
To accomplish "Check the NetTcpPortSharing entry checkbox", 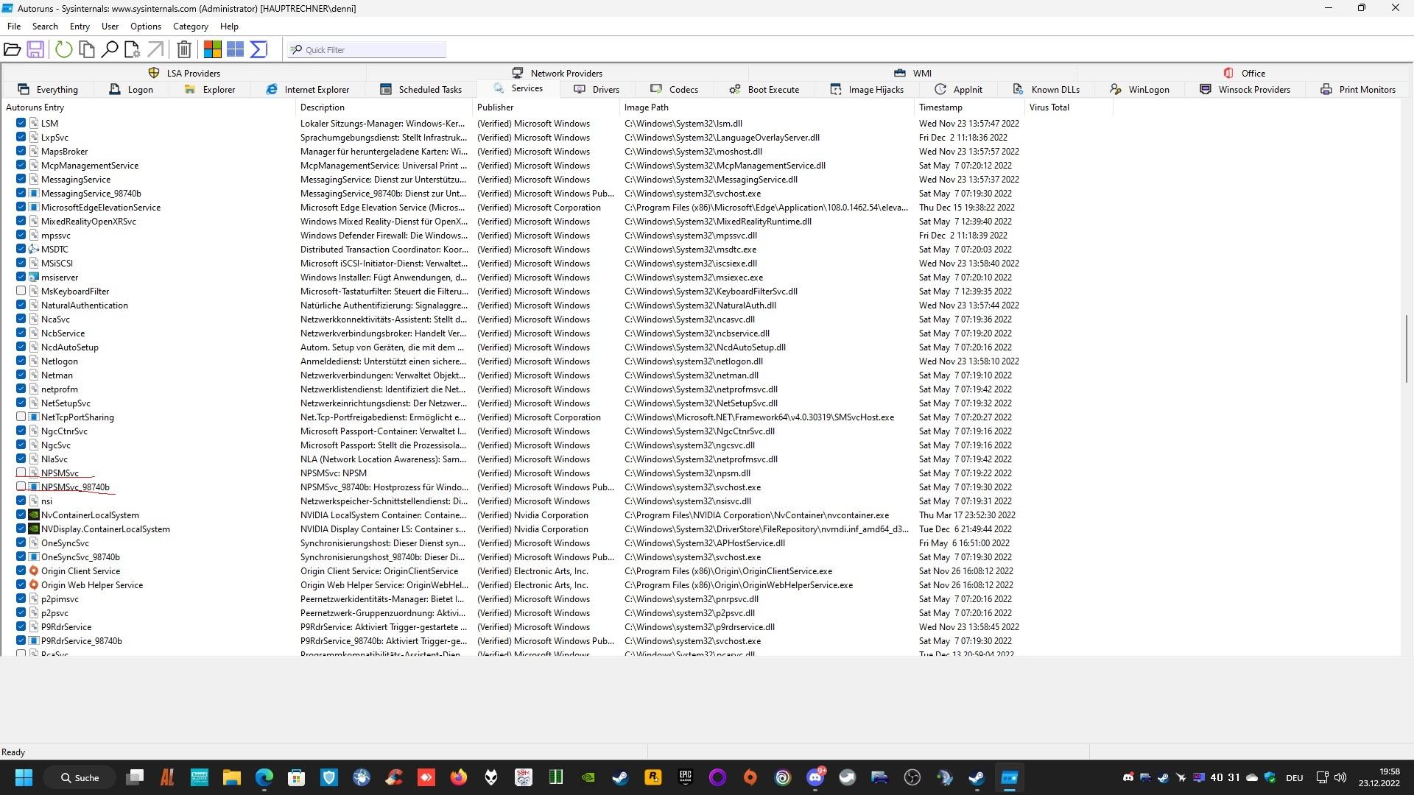I will coord(21,417).
